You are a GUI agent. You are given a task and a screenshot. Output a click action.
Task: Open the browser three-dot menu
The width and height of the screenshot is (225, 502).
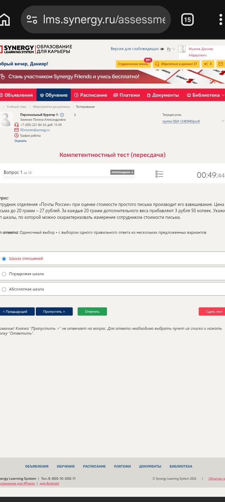(221, 19)
